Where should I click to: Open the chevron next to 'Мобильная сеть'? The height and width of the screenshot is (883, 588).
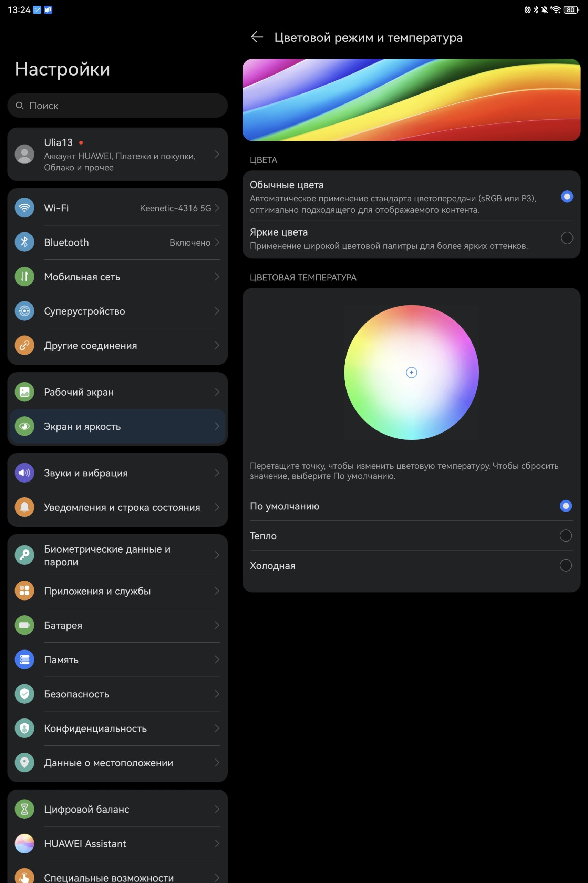(217, 277)
